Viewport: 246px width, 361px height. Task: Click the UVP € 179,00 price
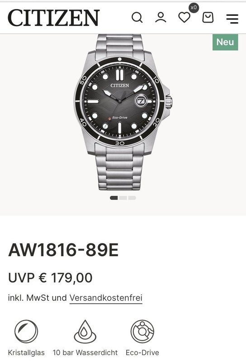tap(50, 278)
